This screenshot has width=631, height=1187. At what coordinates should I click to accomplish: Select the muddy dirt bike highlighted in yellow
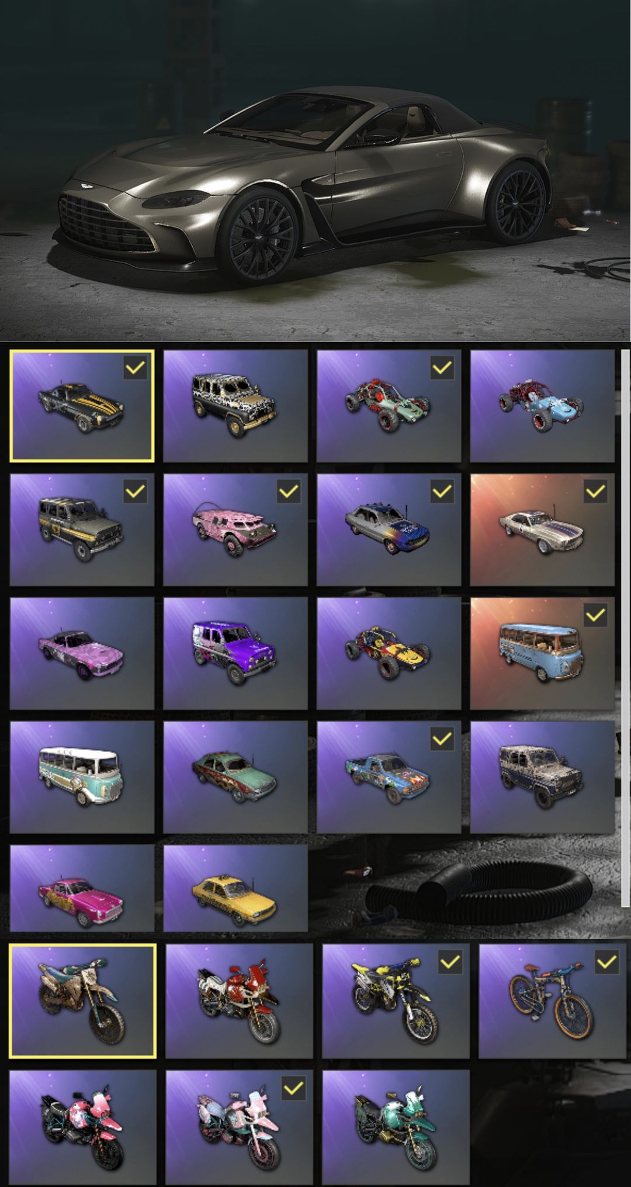82,1000
